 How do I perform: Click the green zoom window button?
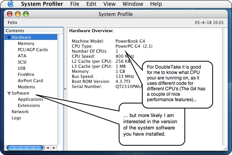26,14
